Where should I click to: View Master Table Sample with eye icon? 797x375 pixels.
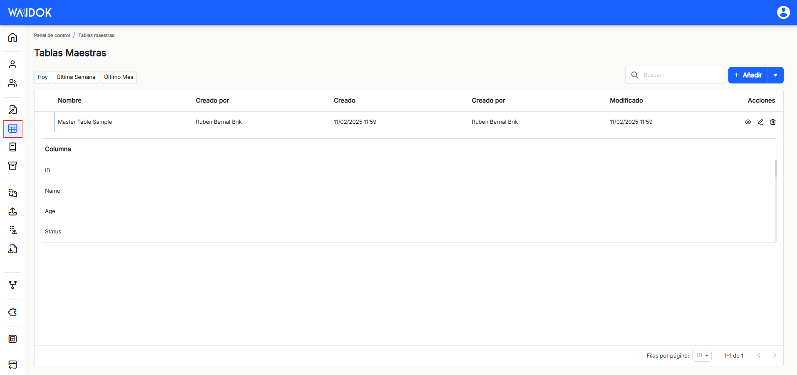click(748, 122)
